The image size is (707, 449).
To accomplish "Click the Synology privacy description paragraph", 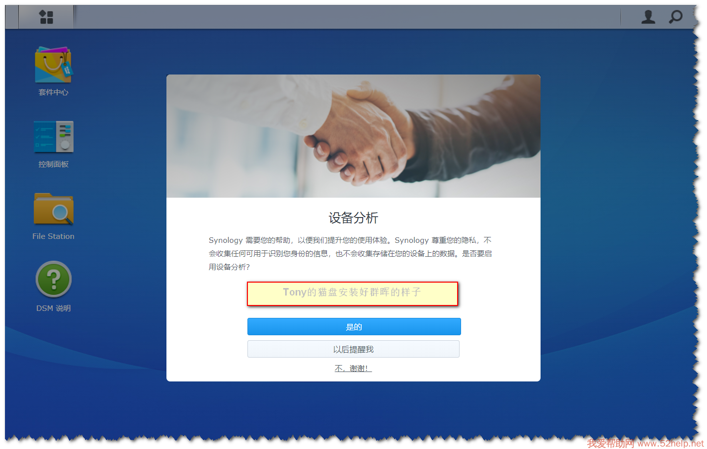I will 350,254.
